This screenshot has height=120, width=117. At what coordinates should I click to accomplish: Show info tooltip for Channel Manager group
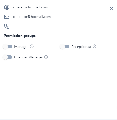click(x=46, y=57)
